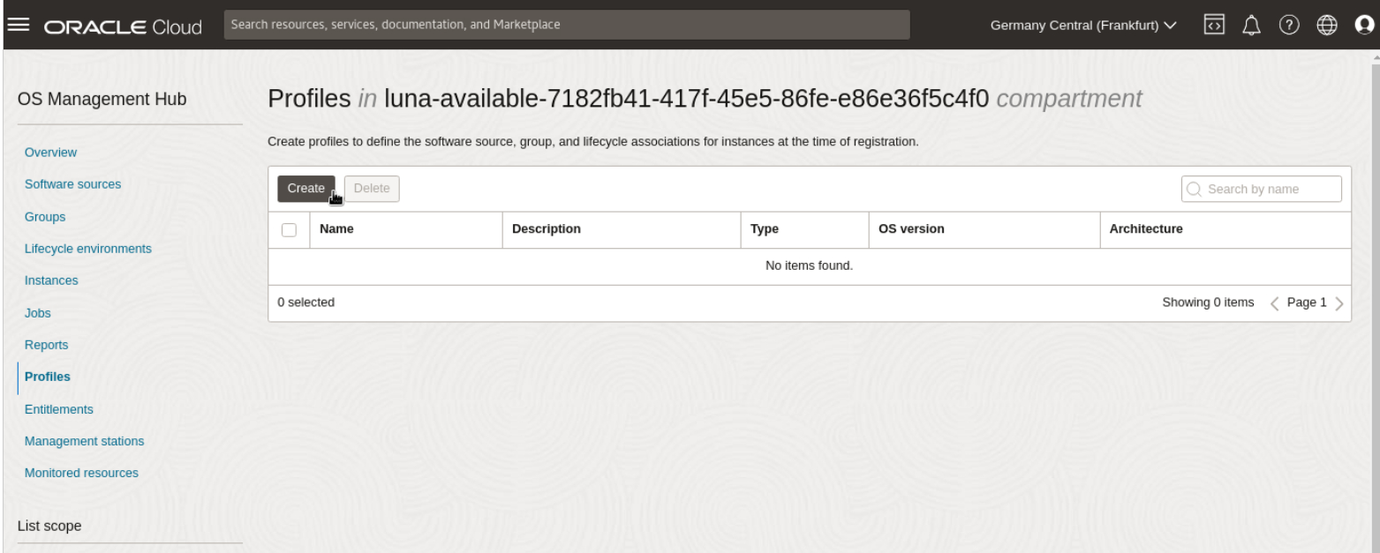This screenshot has height=553, width=1380.
Task: Navigate to Instances
Action: (x=51, y=280)
